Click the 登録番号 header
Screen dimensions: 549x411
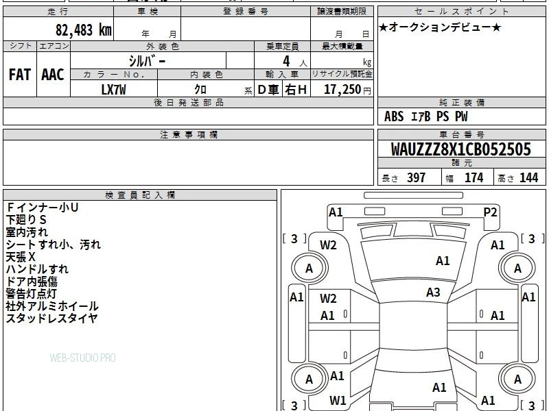pyautogui.click(x=246, y=11)
